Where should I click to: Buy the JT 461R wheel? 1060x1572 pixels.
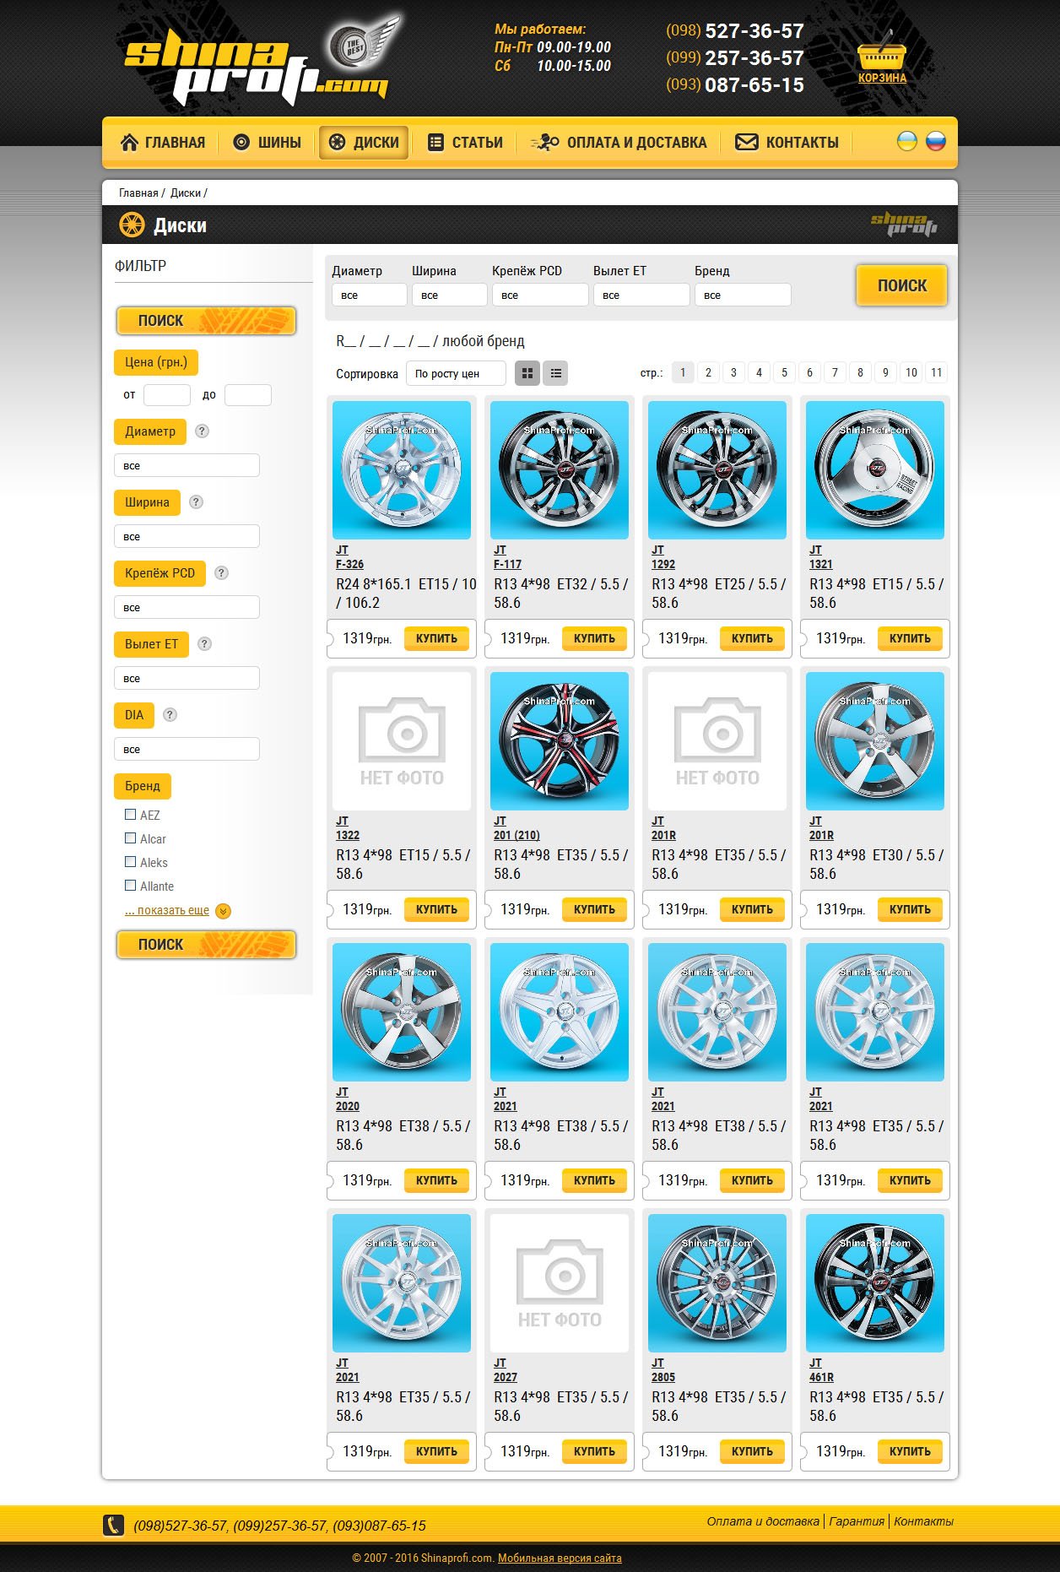(910, 1452)
